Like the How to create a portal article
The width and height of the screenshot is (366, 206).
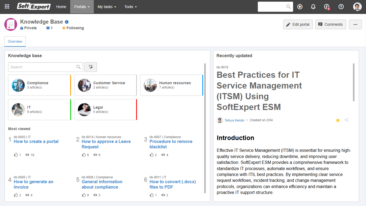click(16, 155)
